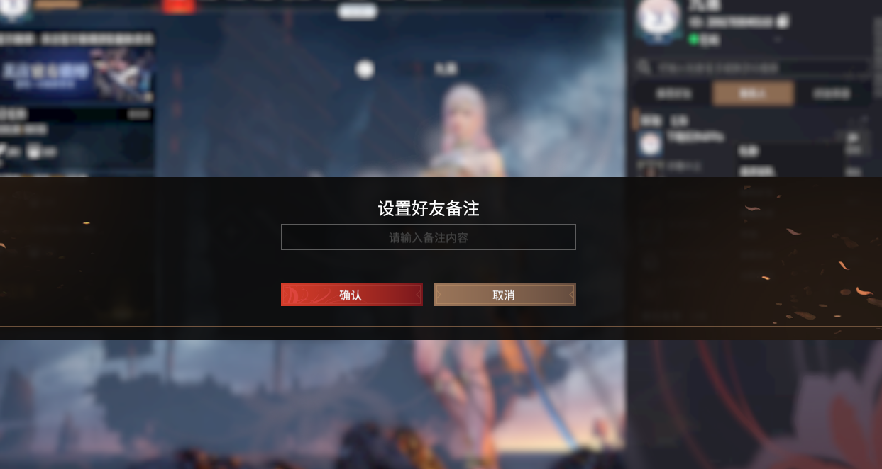882x469 pixels.
Task: Open the profile avatar in friends panel
Action: (658, 19)
